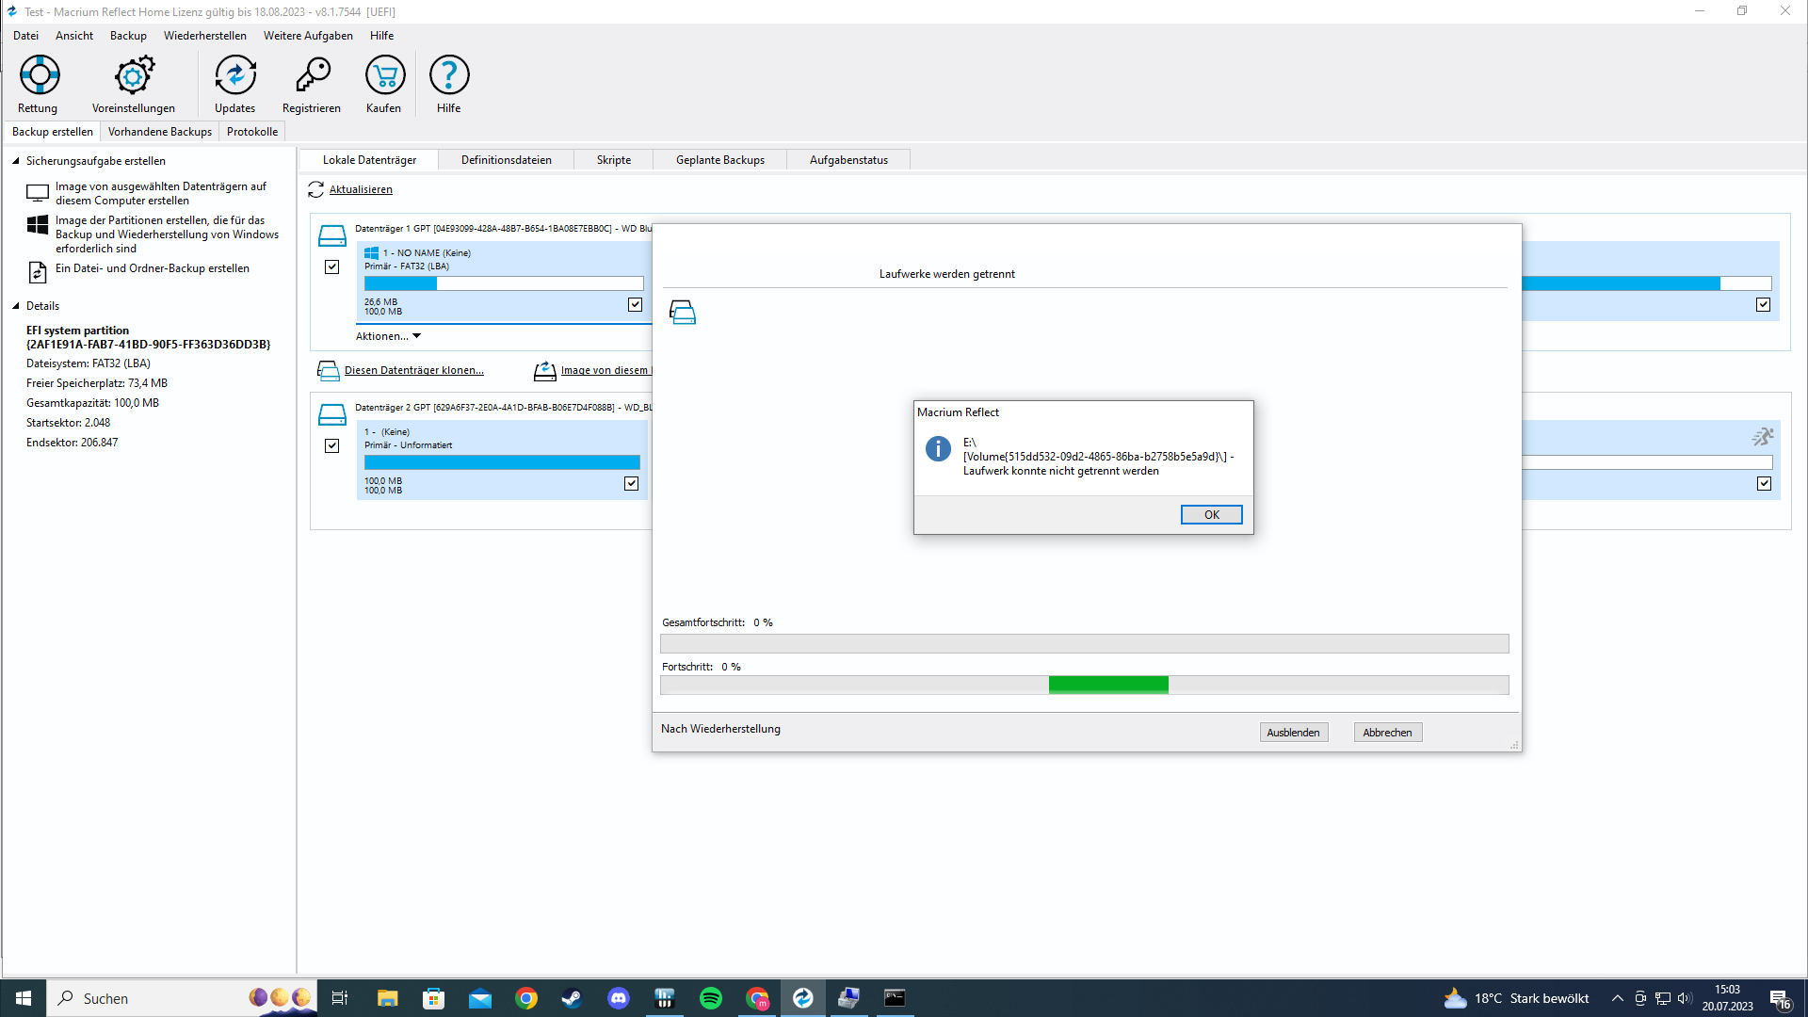Screen dimensions: 1808x1017
Task: Collapse the Details section
Action: click(16, 306)
